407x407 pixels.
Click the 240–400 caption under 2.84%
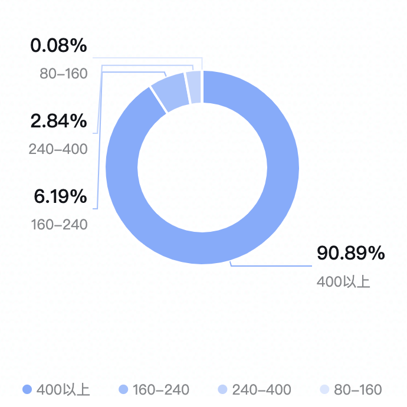click(58, 149)
